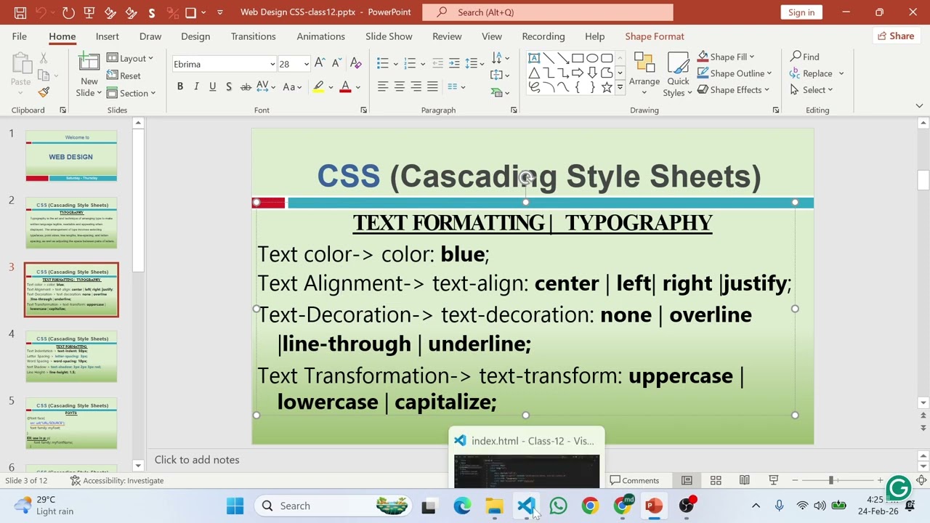Open the Slide Show tab

(x=389, y=36)
